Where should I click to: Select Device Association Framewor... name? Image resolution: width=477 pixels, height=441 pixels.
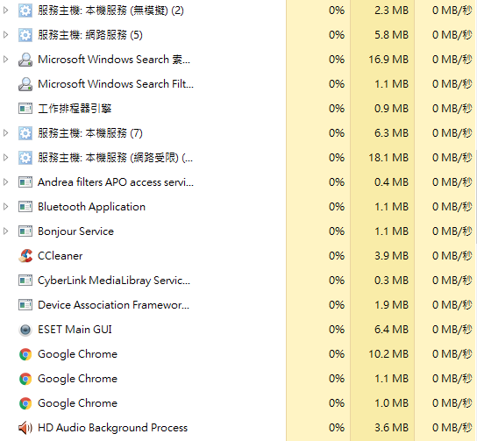point(113,305)
